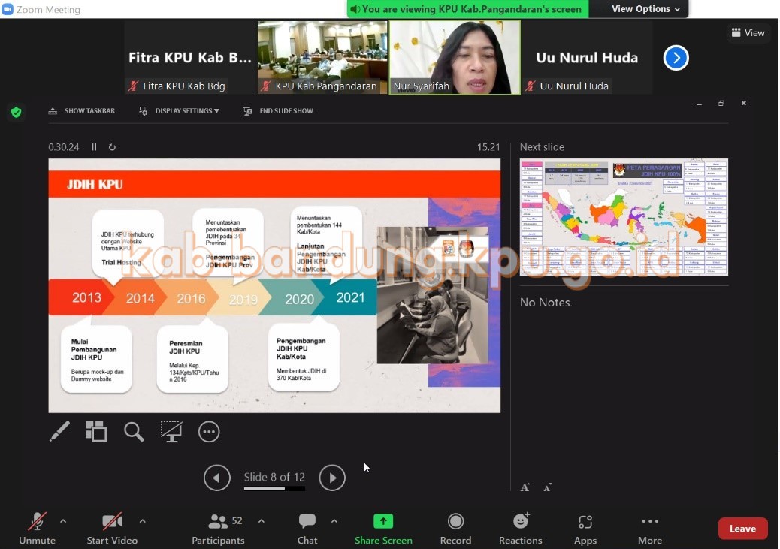Start Video camera
Viewport: 780px width, 549px height.
(x=112, y=529)
